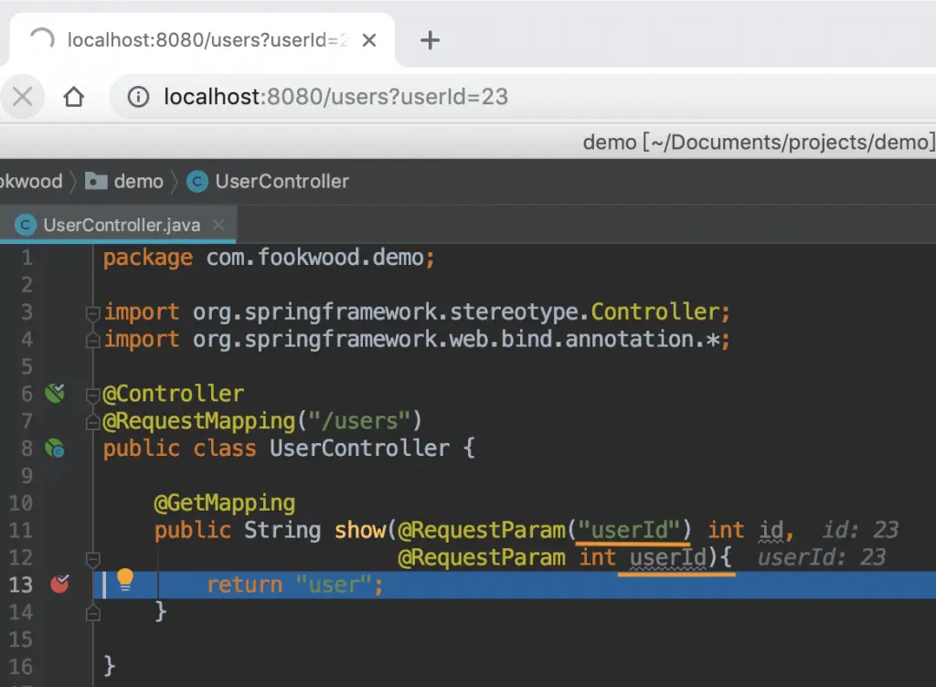Image resolution: width=936 pixels, height=687 pixels.
Task: Stop loading the page in browser
Action: [x=23, y=96]
